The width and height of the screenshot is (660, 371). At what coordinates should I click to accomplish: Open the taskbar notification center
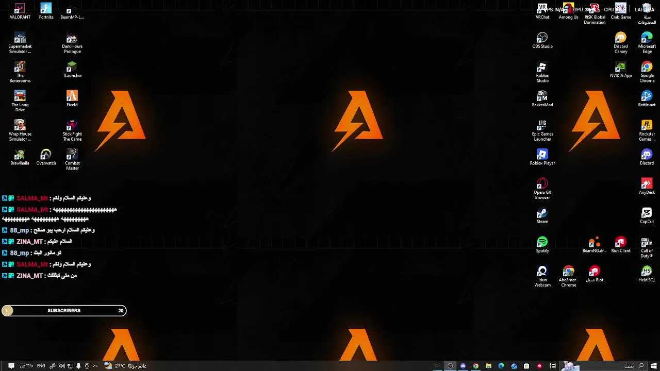tap(11, 366)
